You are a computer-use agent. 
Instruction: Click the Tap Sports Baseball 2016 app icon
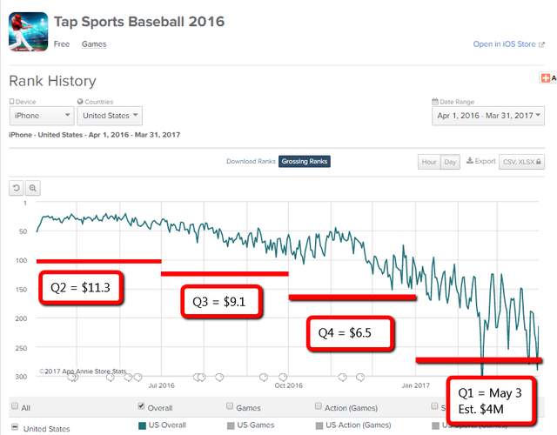(x=29, y=32)
